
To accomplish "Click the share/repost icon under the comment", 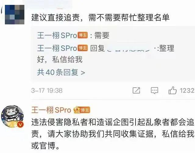I will coord(136,90).
